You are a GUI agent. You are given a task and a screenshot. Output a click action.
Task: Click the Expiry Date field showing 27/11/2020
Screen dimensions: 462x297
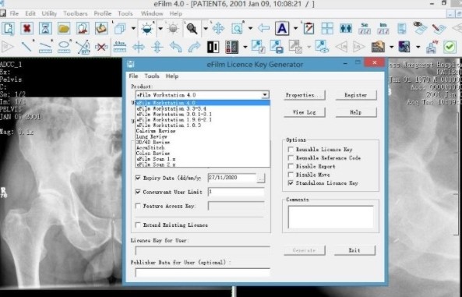coord(232,178)
